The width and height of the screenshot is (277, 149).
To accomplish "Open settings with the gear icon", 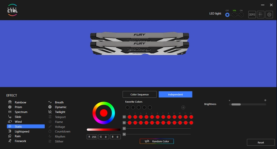I will click(269, 15).
